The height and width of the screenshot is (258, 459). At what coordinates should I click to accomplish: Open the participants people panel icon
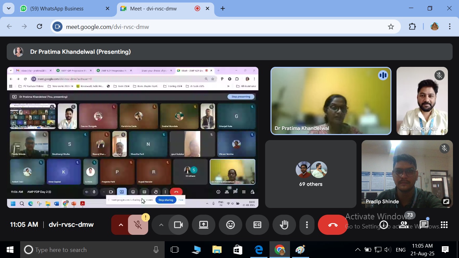click(x=404, y=225)
